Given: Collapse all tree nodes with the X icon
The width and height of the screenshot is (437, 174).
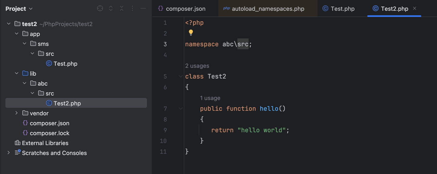Looking at the screenshot, I should [x=121, y=8].
